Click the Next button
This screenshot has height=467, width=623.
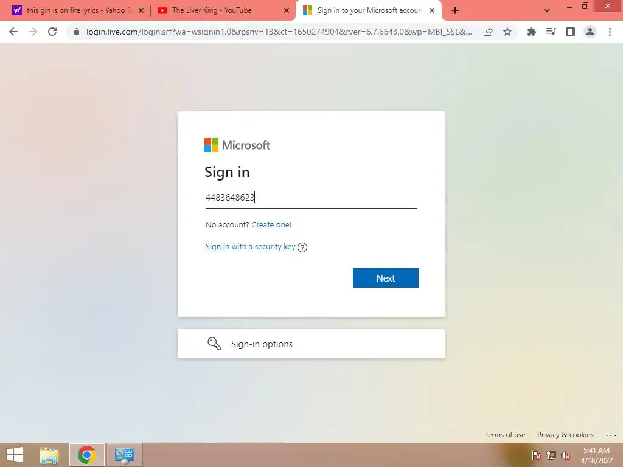[385, 278]
